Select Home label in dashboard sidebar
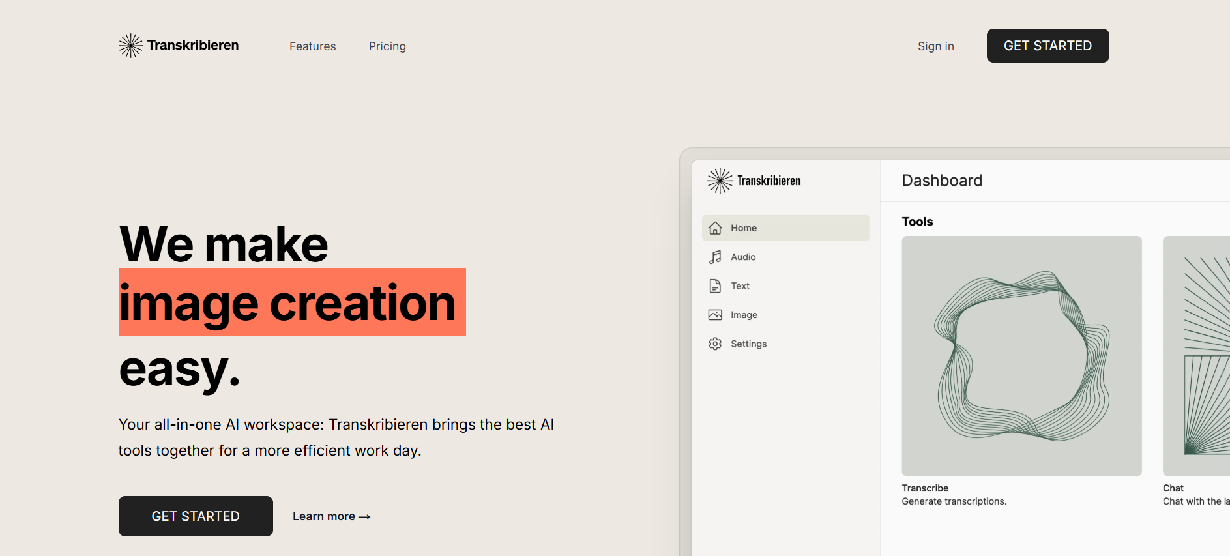 [x=744, y=228]
